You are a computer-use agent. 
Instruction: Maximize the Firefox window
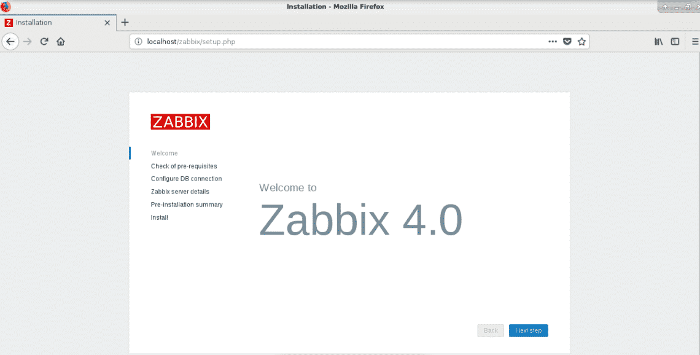tap(687, 7)
